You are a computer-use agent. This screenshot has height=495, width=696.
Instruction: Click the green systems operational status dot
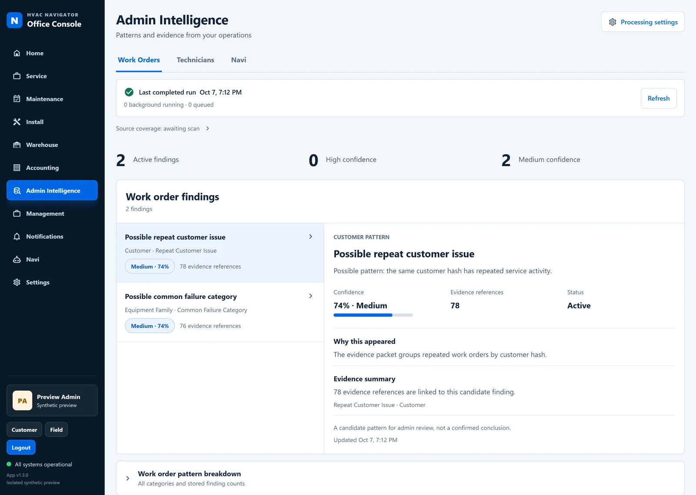(x=9, y=464)
